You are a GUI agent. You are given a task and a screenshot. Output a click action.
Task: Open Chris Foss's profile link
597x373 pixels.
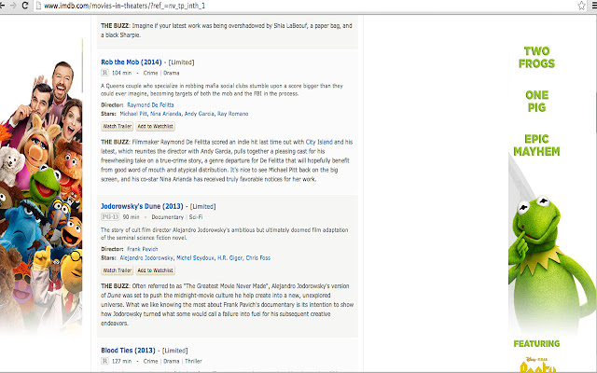pos(258,258)
